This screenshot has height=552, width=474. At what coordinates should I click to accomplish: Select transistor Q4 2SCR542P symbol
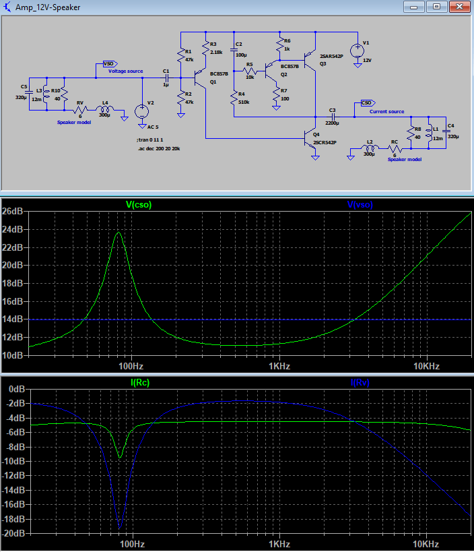pyautogui.click(x=310, y=138)
